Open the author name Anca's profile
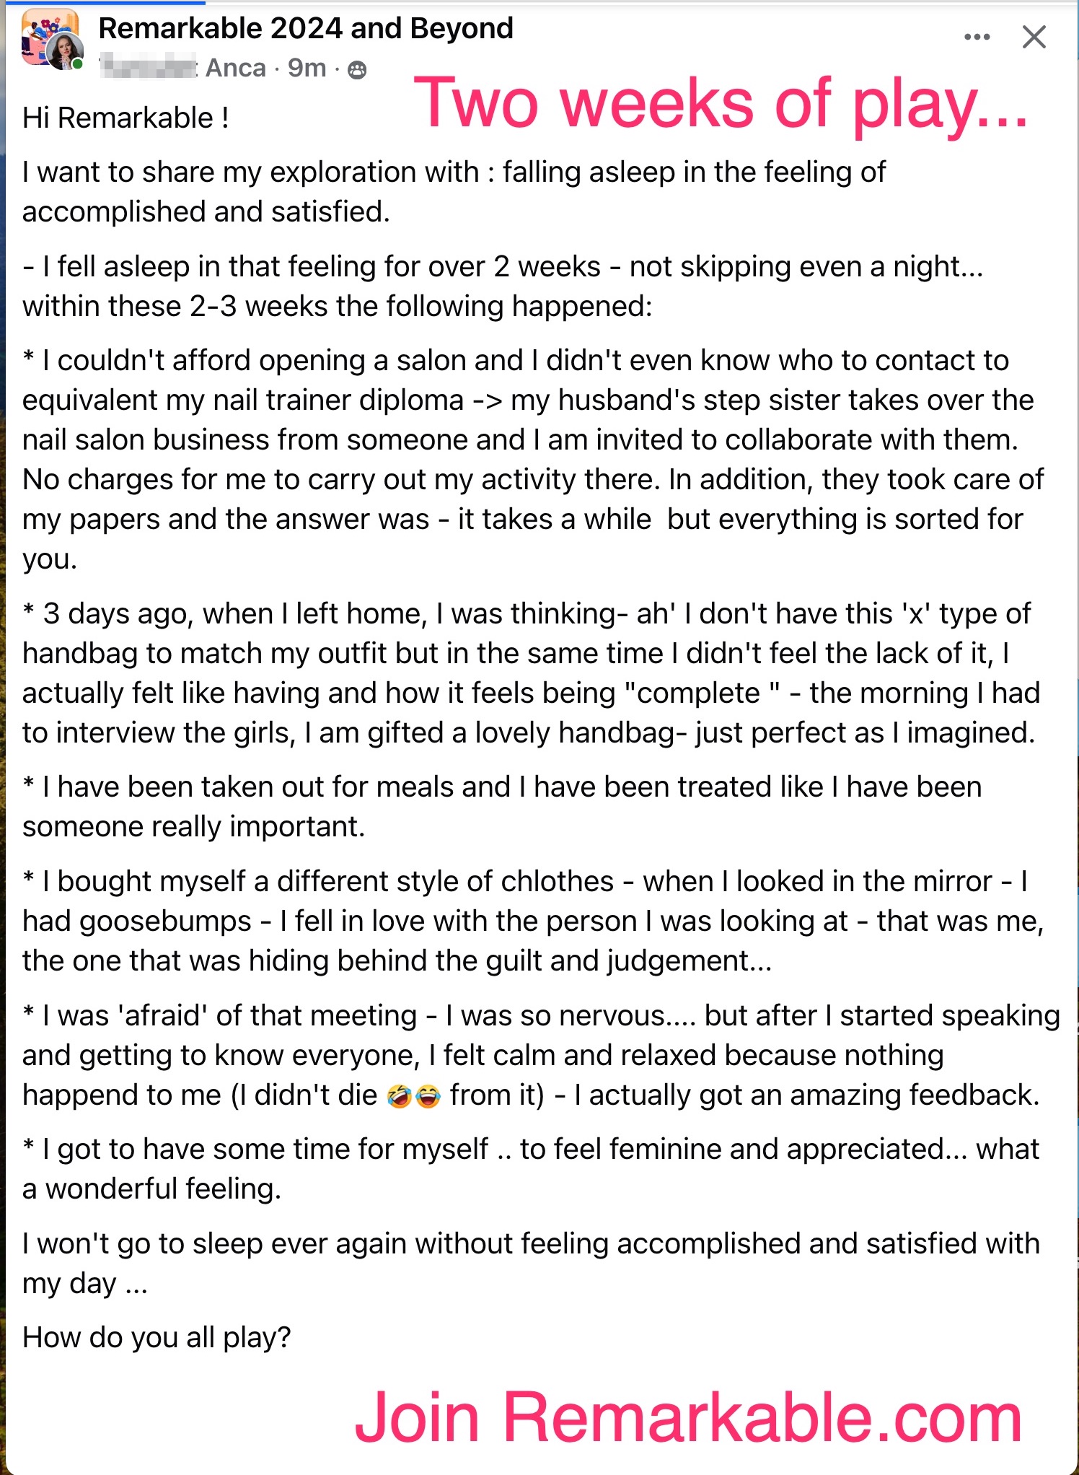 236,68
